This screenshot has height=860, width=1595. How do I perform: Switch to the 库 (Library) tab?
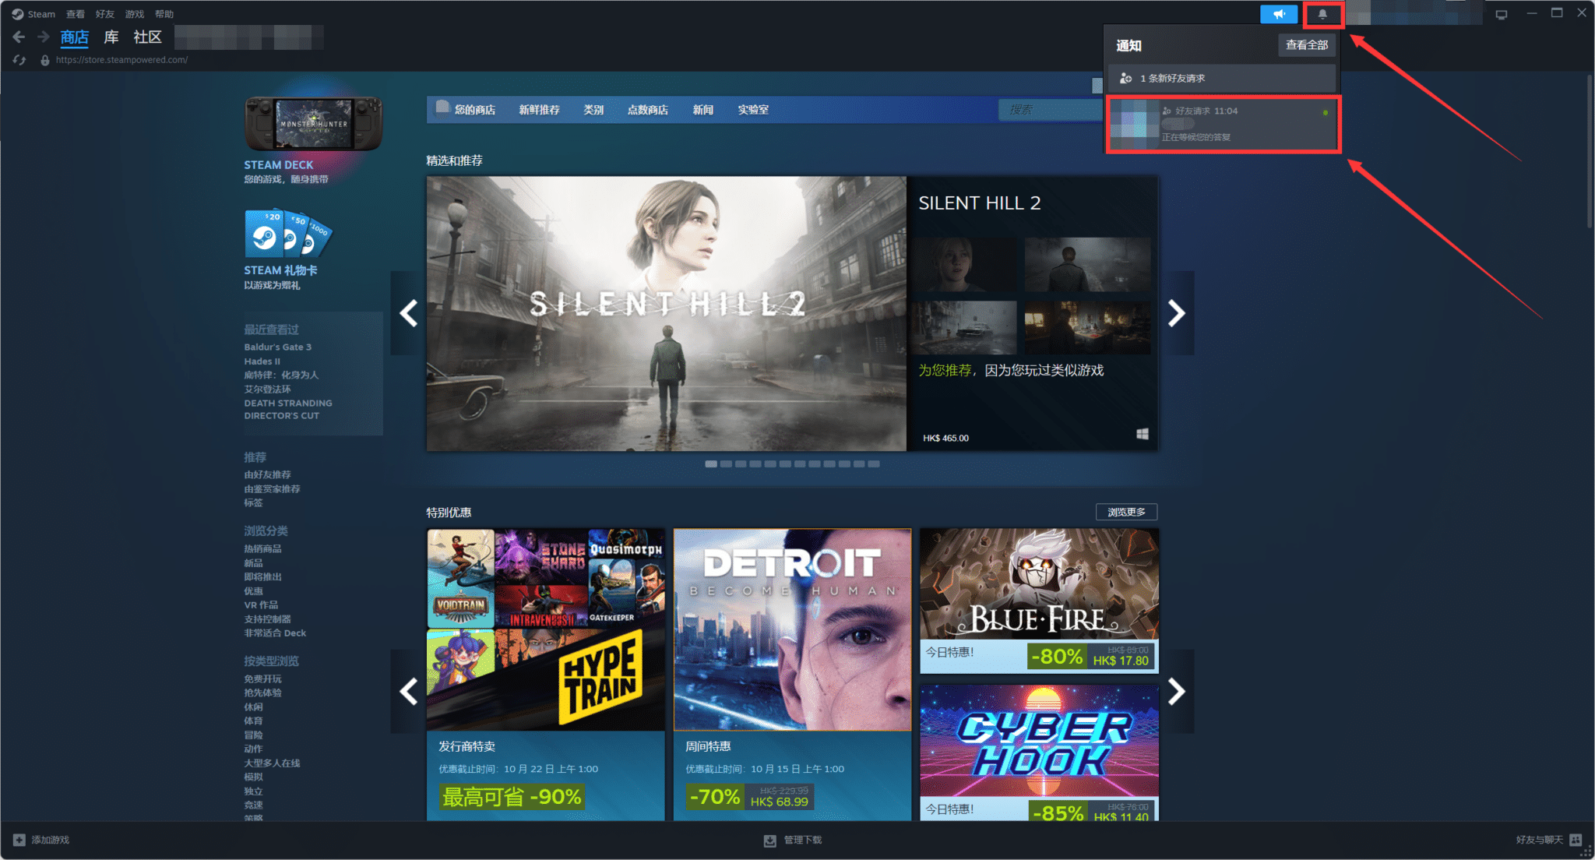click(111, 37)
